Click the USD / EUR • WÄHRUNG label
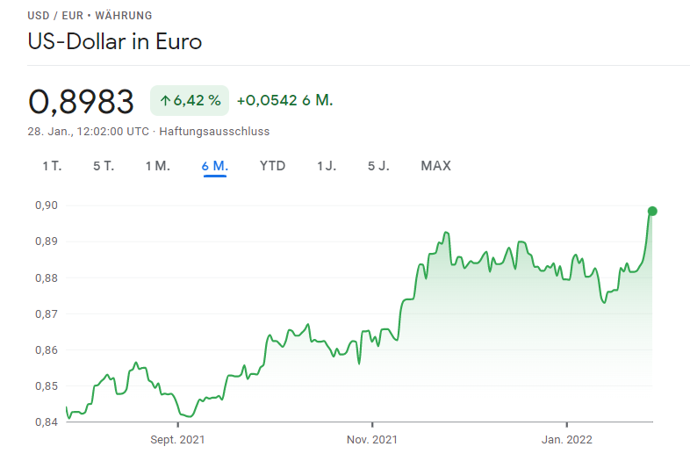 point(90,16)
